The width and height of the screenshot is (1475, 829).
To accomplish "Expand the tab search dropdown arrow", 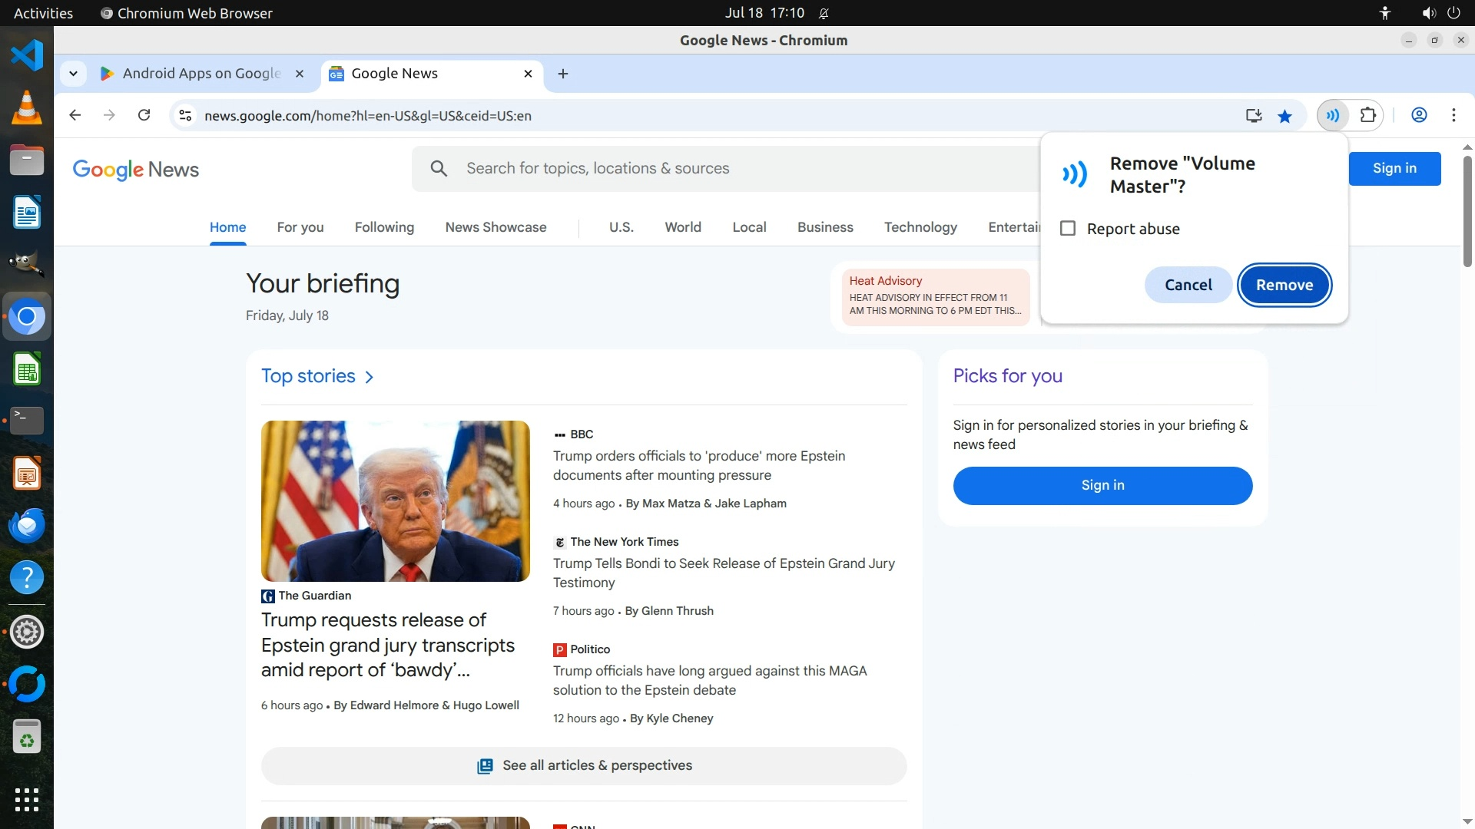I will [x=73, y=74].
